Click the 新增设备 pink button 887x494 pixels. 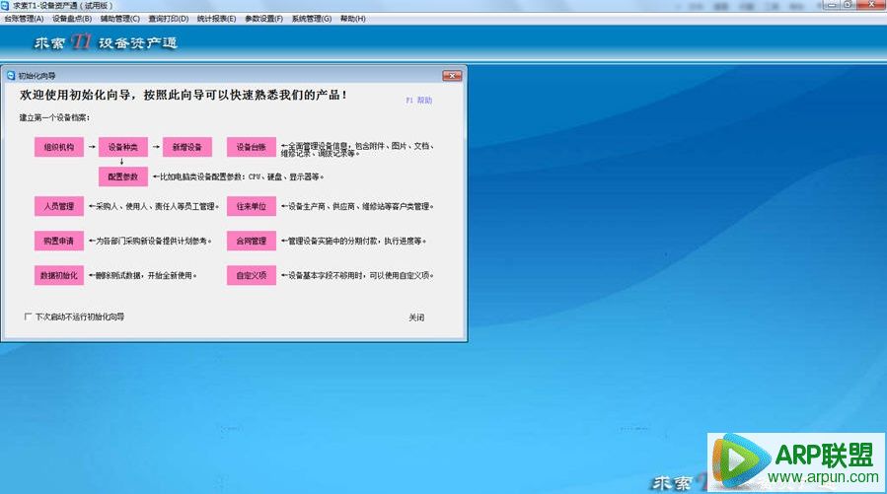tap(187, 147)
